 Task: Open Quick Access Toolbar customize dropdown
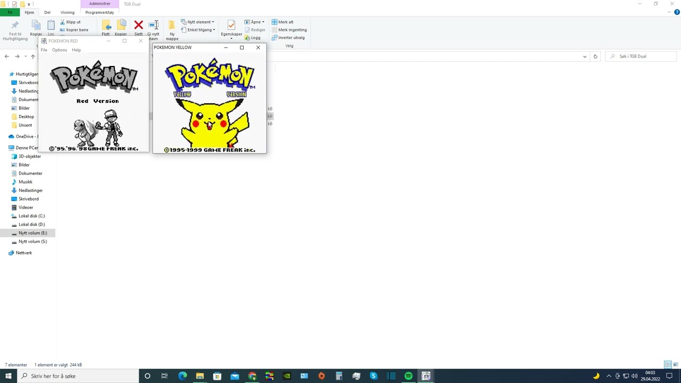(29, 4)
